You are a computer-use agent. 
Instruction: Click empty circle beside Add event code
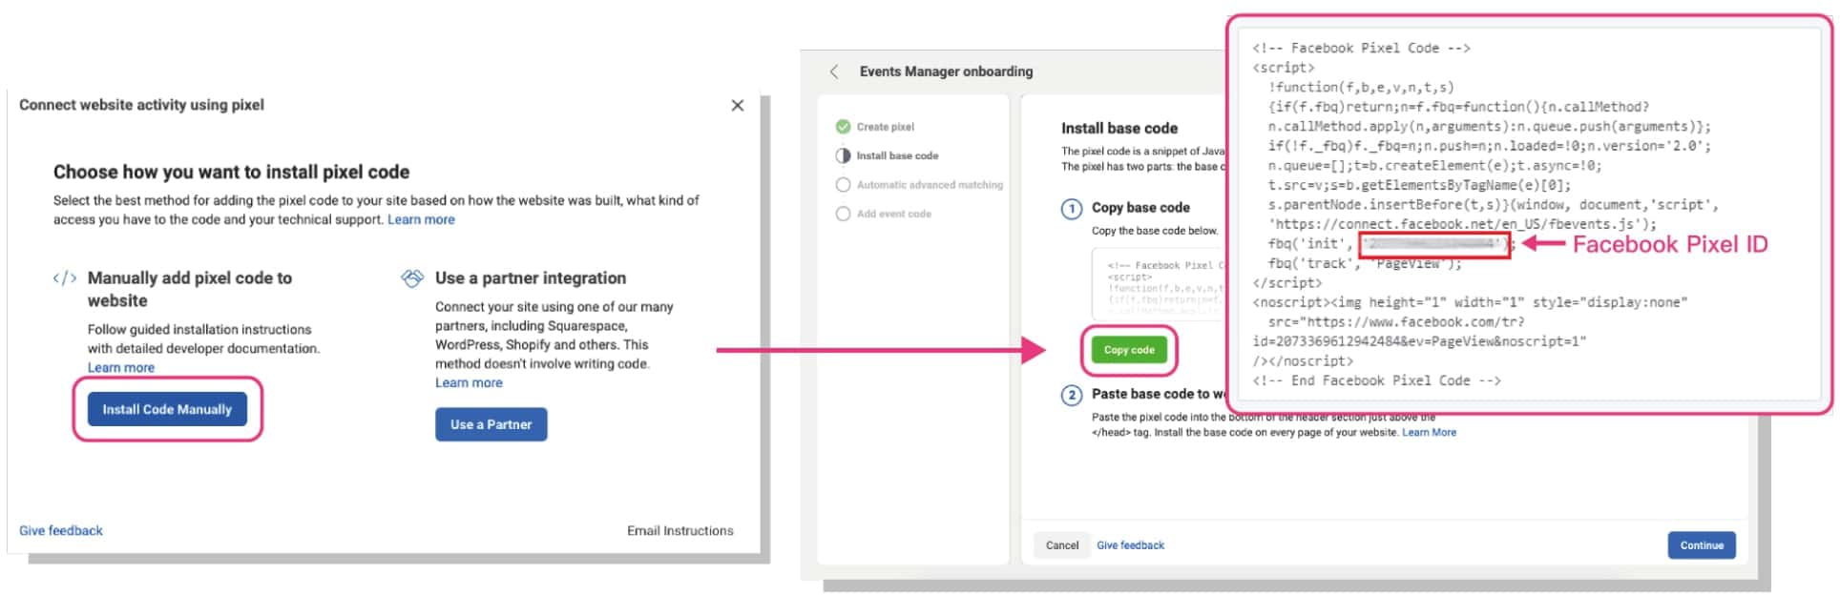(843, 214)
